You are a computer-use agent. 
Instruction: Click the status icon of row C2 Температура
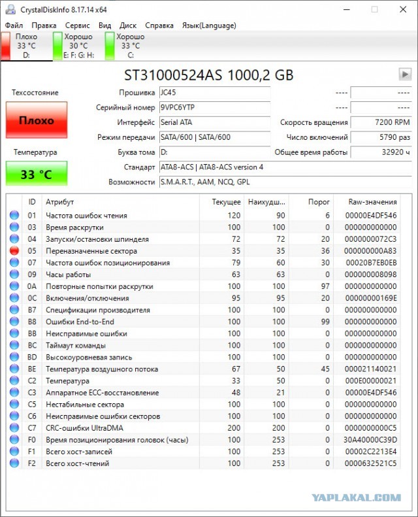(14, 381)
